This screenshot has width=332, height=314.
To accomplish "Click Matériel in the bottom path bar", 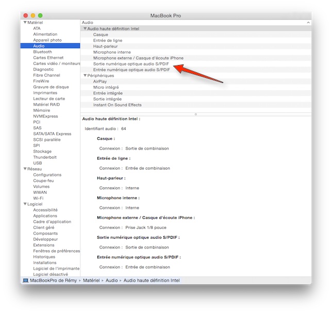I will [91, 280].
